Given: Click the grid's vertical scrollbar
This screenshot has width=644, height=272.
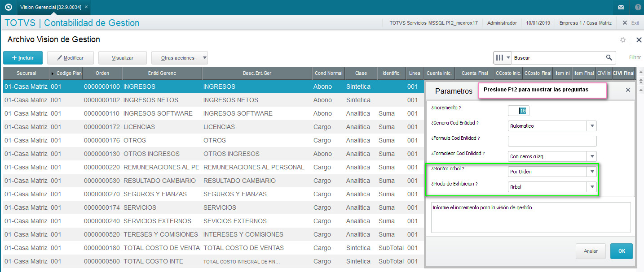Looking at the screenshot, I should 641,170.
